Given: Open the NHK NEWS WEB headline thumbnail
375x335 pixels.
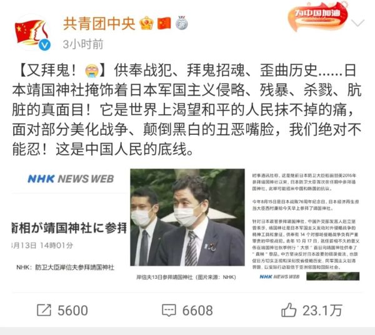Looking at the screenshot, I should tap(69, 225).
